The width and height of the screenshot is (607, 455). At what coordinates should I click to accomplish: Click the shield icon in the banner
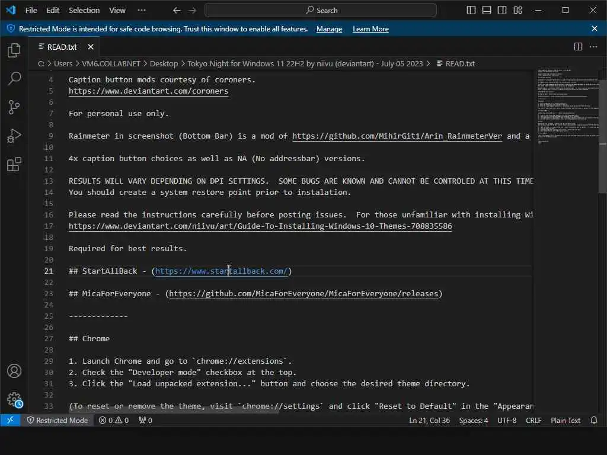(x=11, y=28)
